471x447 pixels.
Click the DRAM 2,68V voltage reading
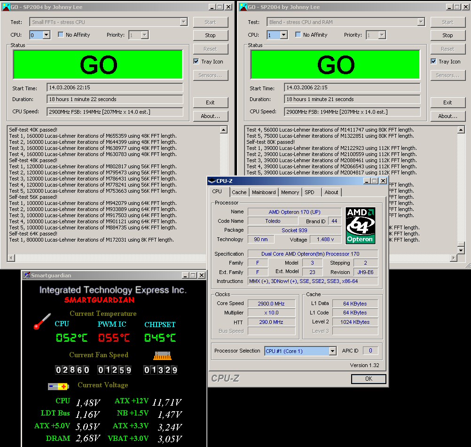(88, 438)
